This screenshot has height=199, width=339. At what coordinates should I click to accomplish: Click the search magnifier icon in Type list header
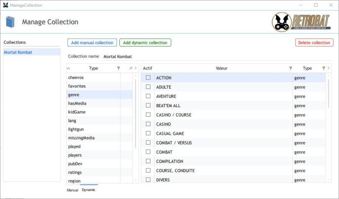click(131, 68)
